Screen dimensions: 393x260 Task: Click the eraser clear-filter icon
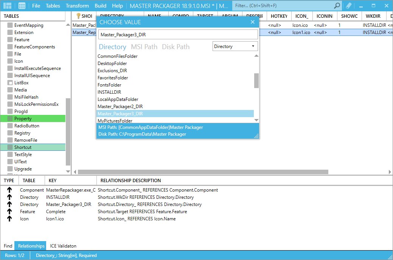coord(349,6)
